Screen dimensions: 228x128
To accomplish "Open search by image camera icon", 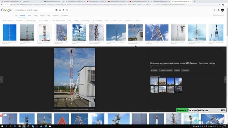I will click(x=56, y=10).
